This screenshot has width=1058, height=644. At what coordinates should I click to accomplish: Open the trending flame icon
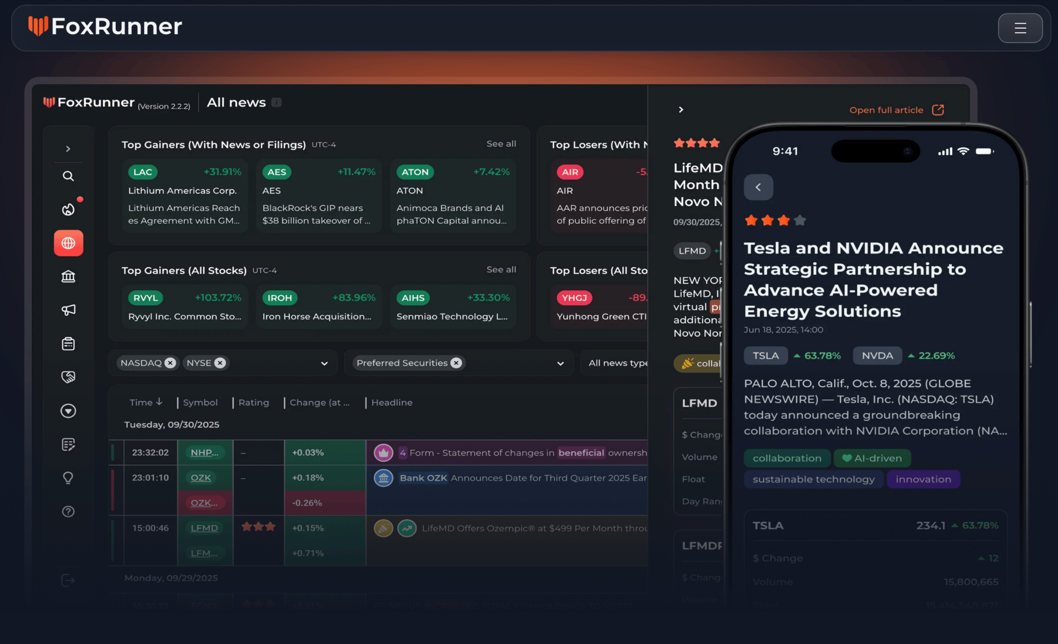click(68, 209)
